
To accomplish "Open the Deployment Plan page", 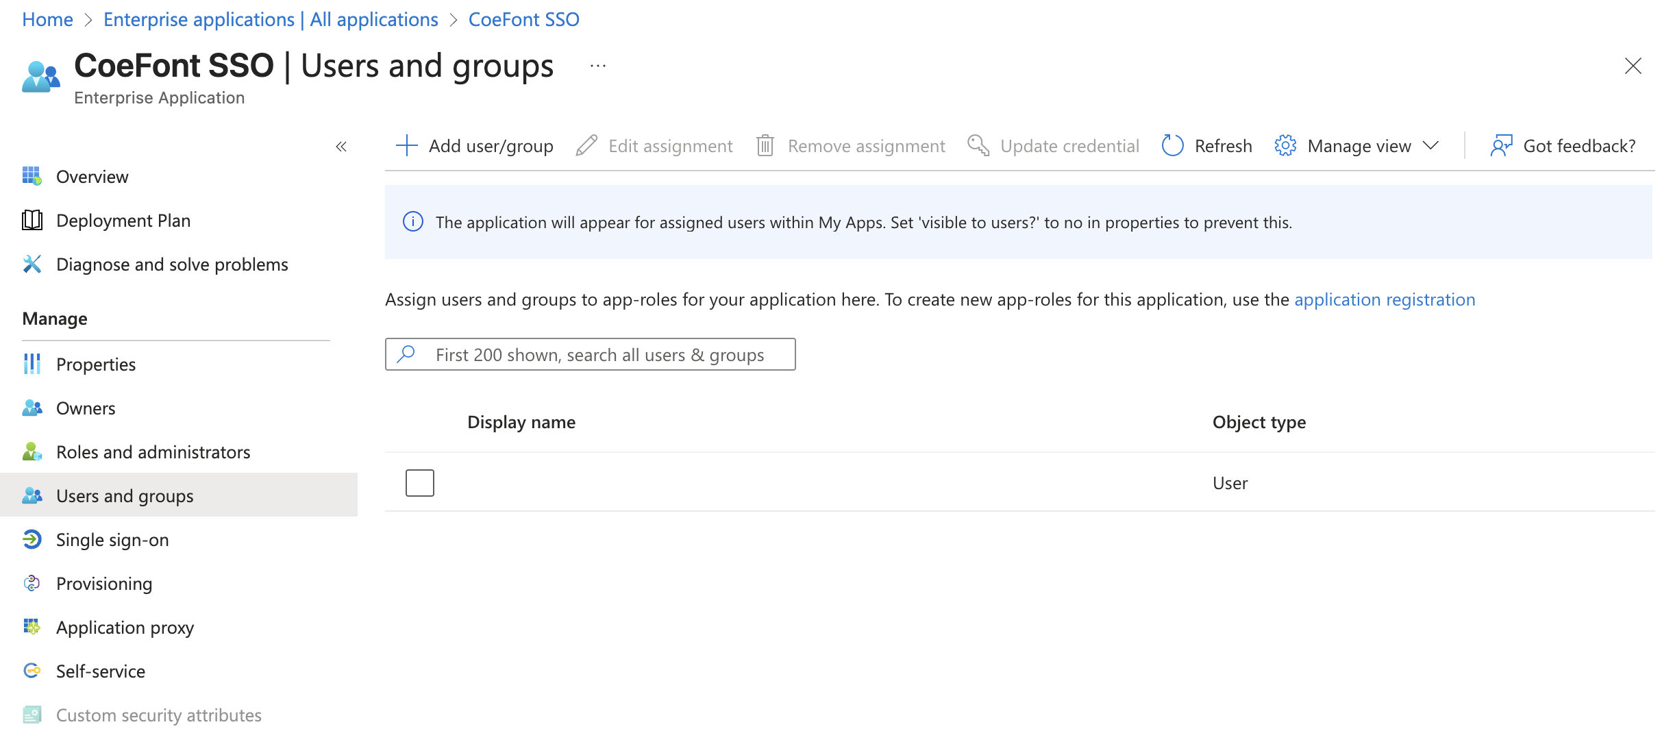I will 123,221.
